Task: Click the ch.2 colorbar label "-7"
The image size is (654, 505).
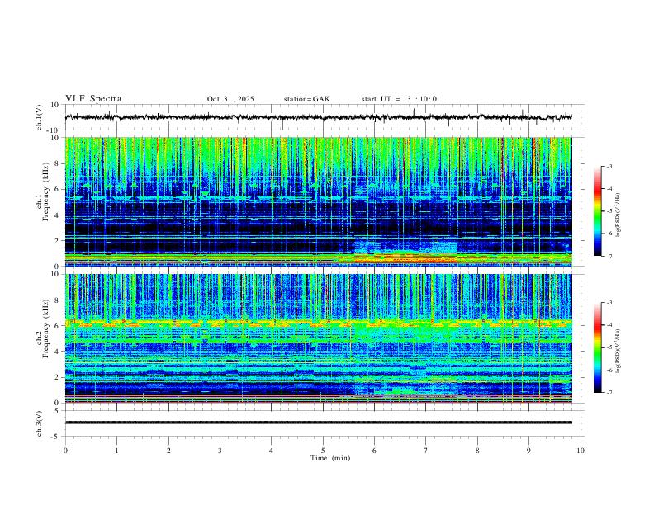Action: pos(609,392)
